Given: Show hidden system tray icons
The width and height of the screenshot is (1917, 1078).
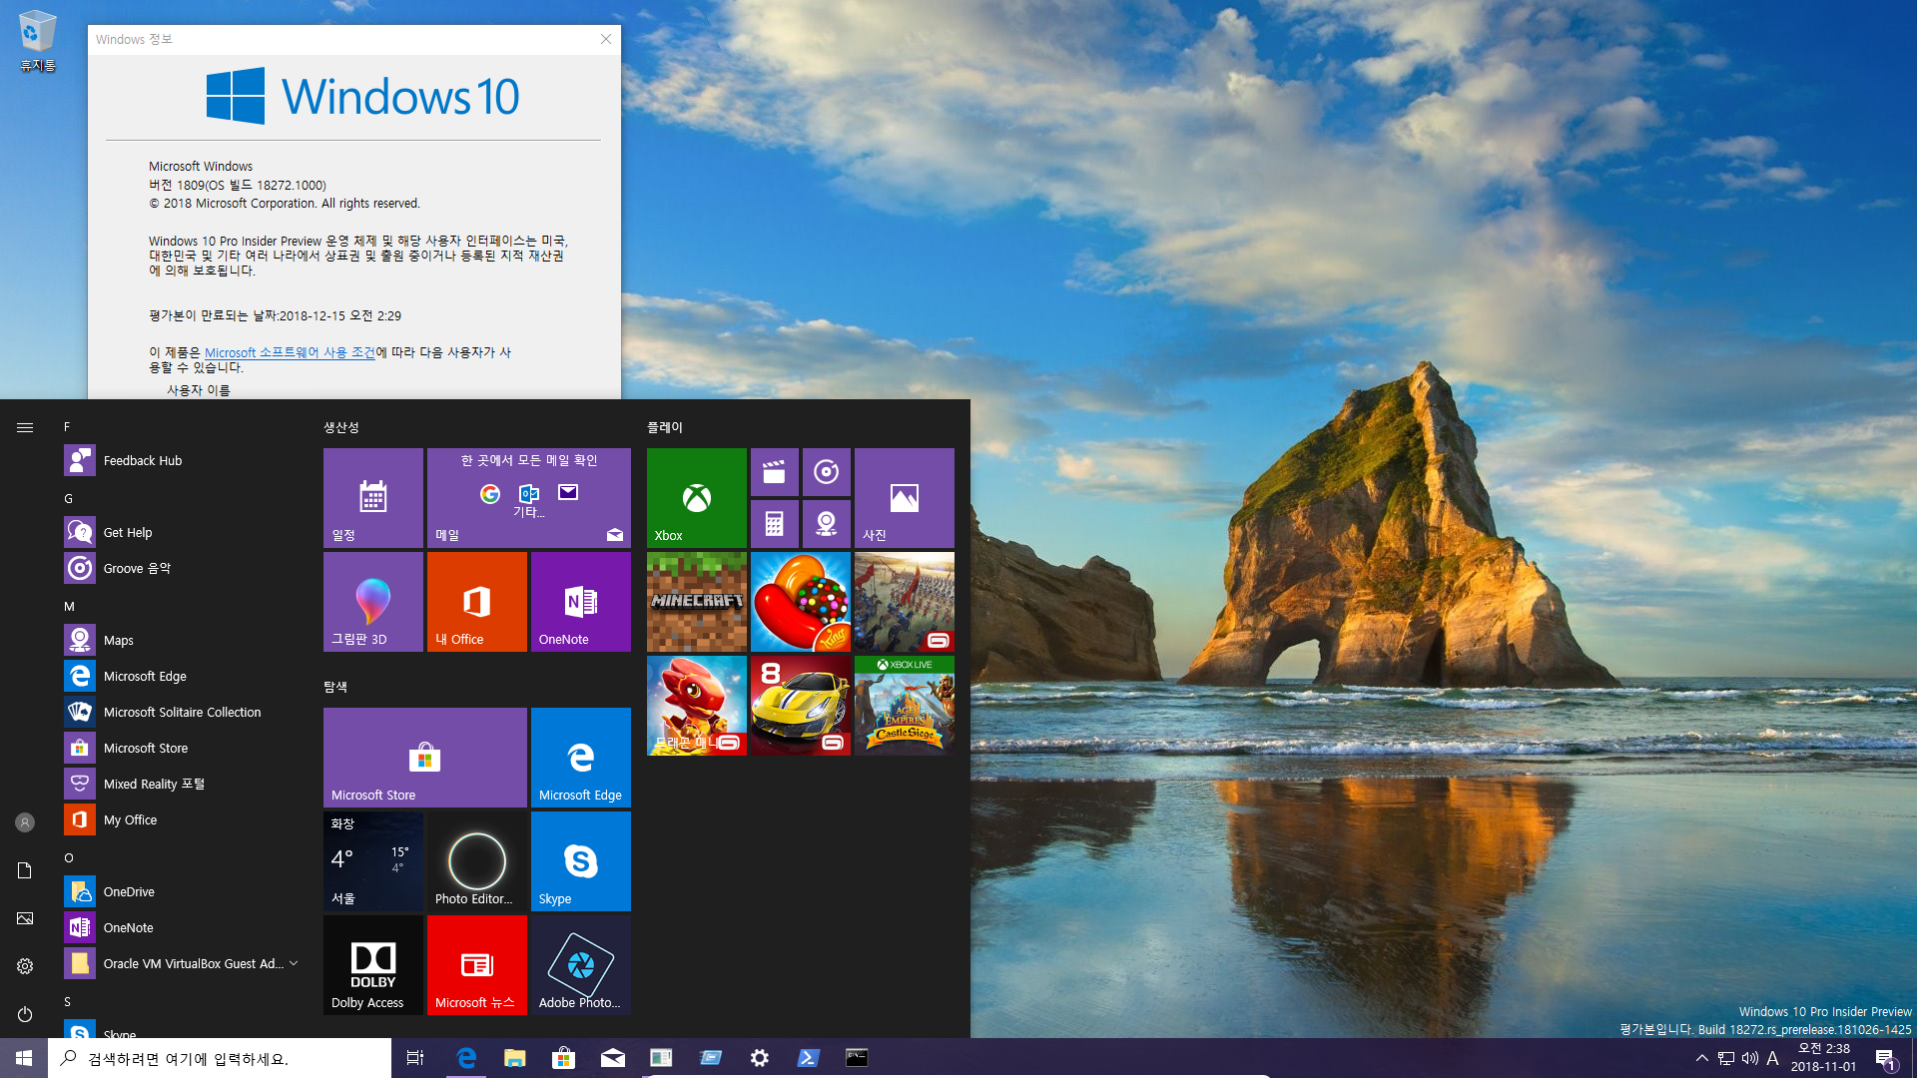Looking at the screenshot, I should click(x=1702, y=1058).
